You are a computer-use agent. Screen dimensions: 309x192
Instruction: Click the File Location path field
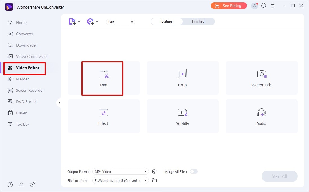point(118,180)
